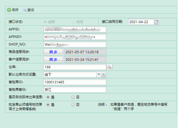
Task: Clear the 默认出库方式设置 selection with the X icon
Action: click(104, 74)
